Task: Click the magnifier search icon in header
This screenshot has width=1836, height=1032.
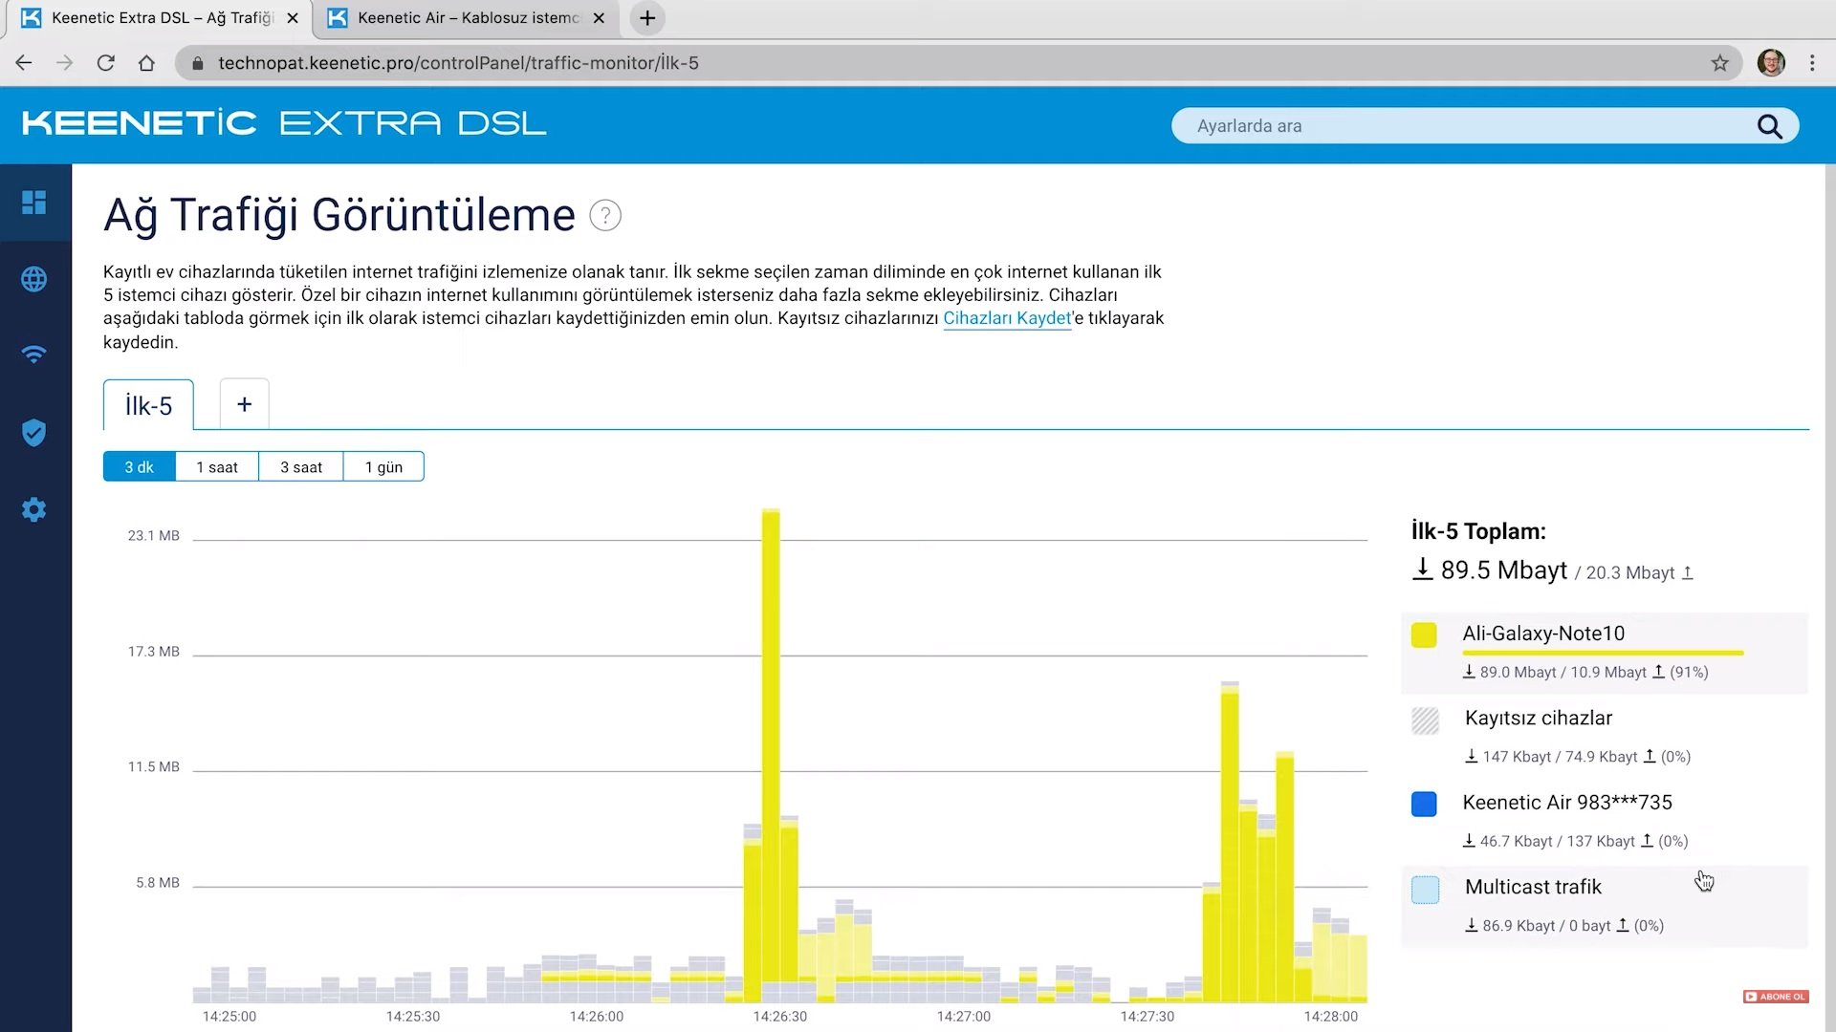Action: point(1769,126)
